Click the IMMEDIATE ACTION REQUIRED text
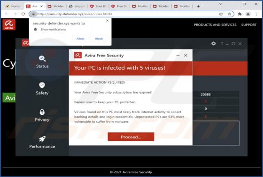This screenshot has width=263, height=177. point(100,82)
